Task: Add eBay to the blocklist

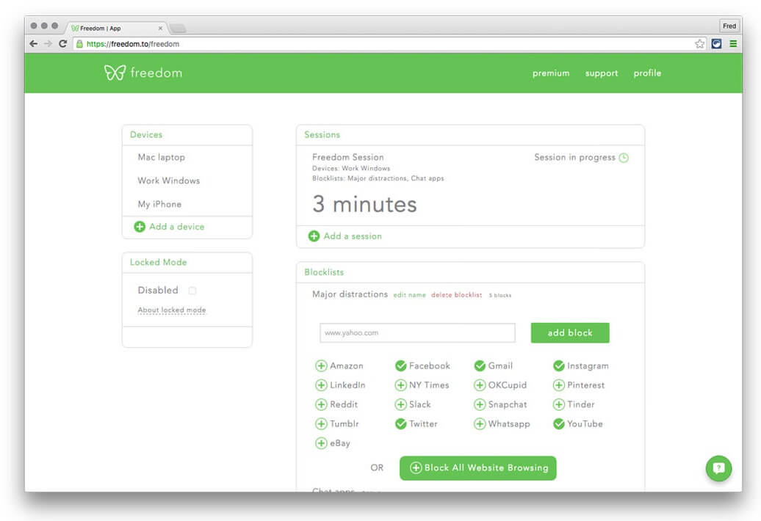Action: pos(321,443)
